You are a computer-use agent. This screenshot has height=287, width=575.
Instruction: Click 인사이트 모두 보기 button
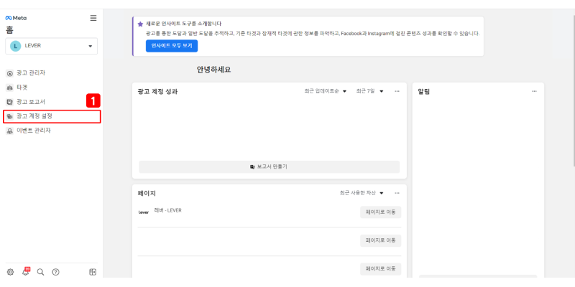pyautogui.click(x=172, y=46)
